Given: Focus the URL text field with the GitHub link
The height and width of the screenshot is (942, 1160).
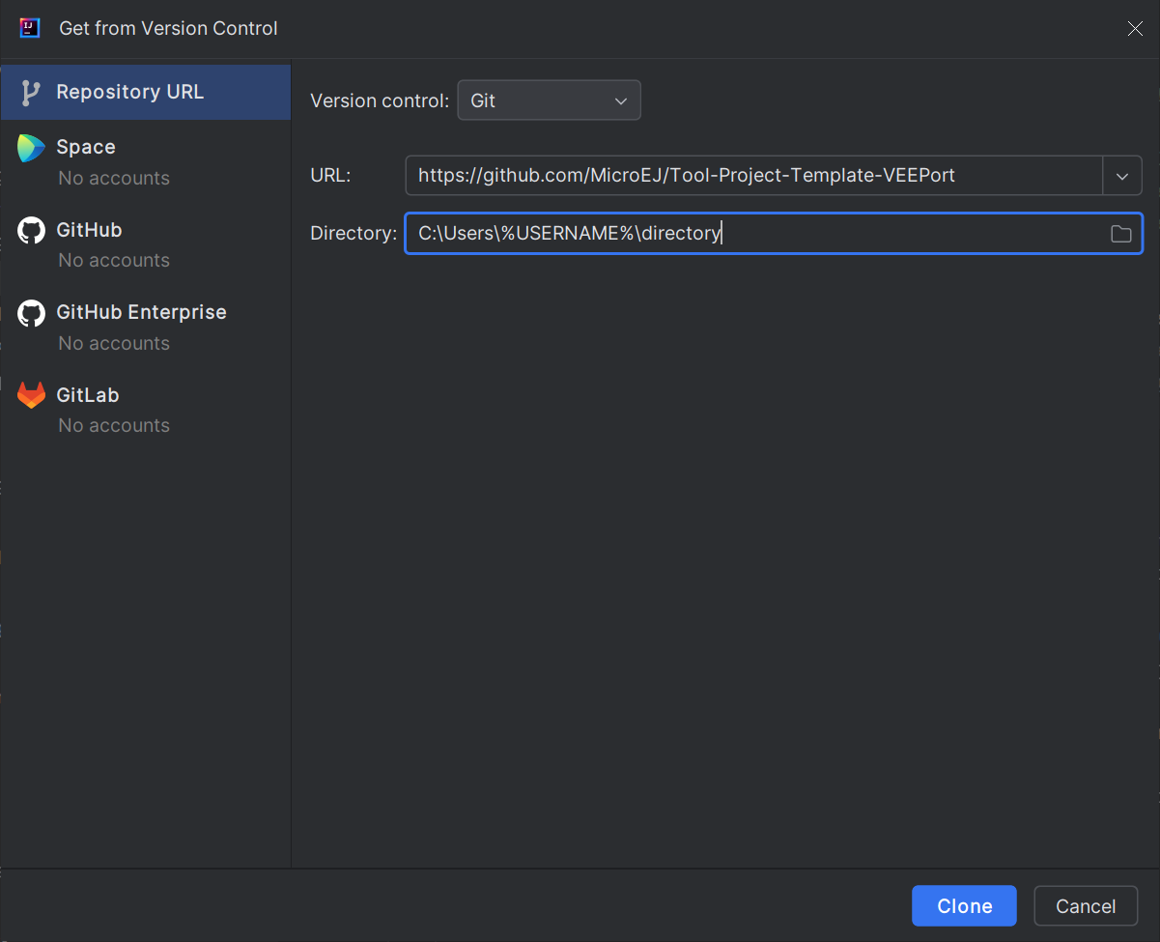Looking at the screenshot, I should [x=753, y=176].
